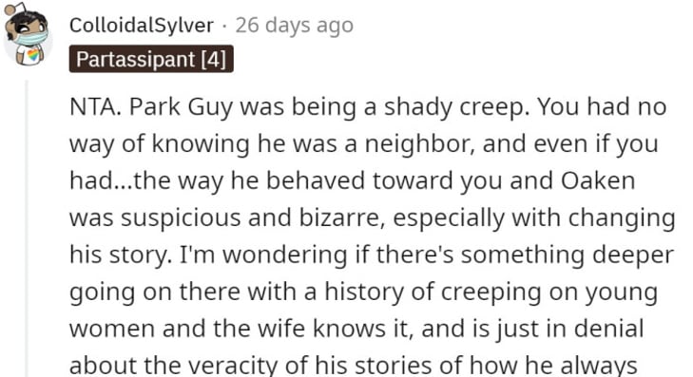Click the word 'denial' in the comment
The image size is (693, 377).
click(x=615, y=330)
